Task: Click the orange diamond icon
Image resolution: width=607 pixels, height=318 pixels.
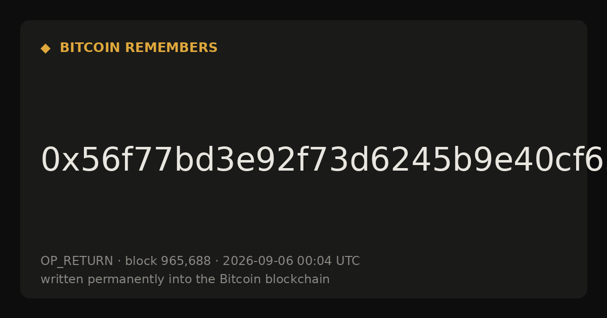Action: point(46,48)
